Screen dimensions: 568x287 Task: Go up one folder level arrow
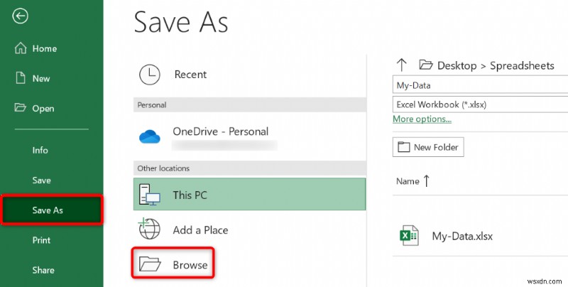[x=401, y=65]
